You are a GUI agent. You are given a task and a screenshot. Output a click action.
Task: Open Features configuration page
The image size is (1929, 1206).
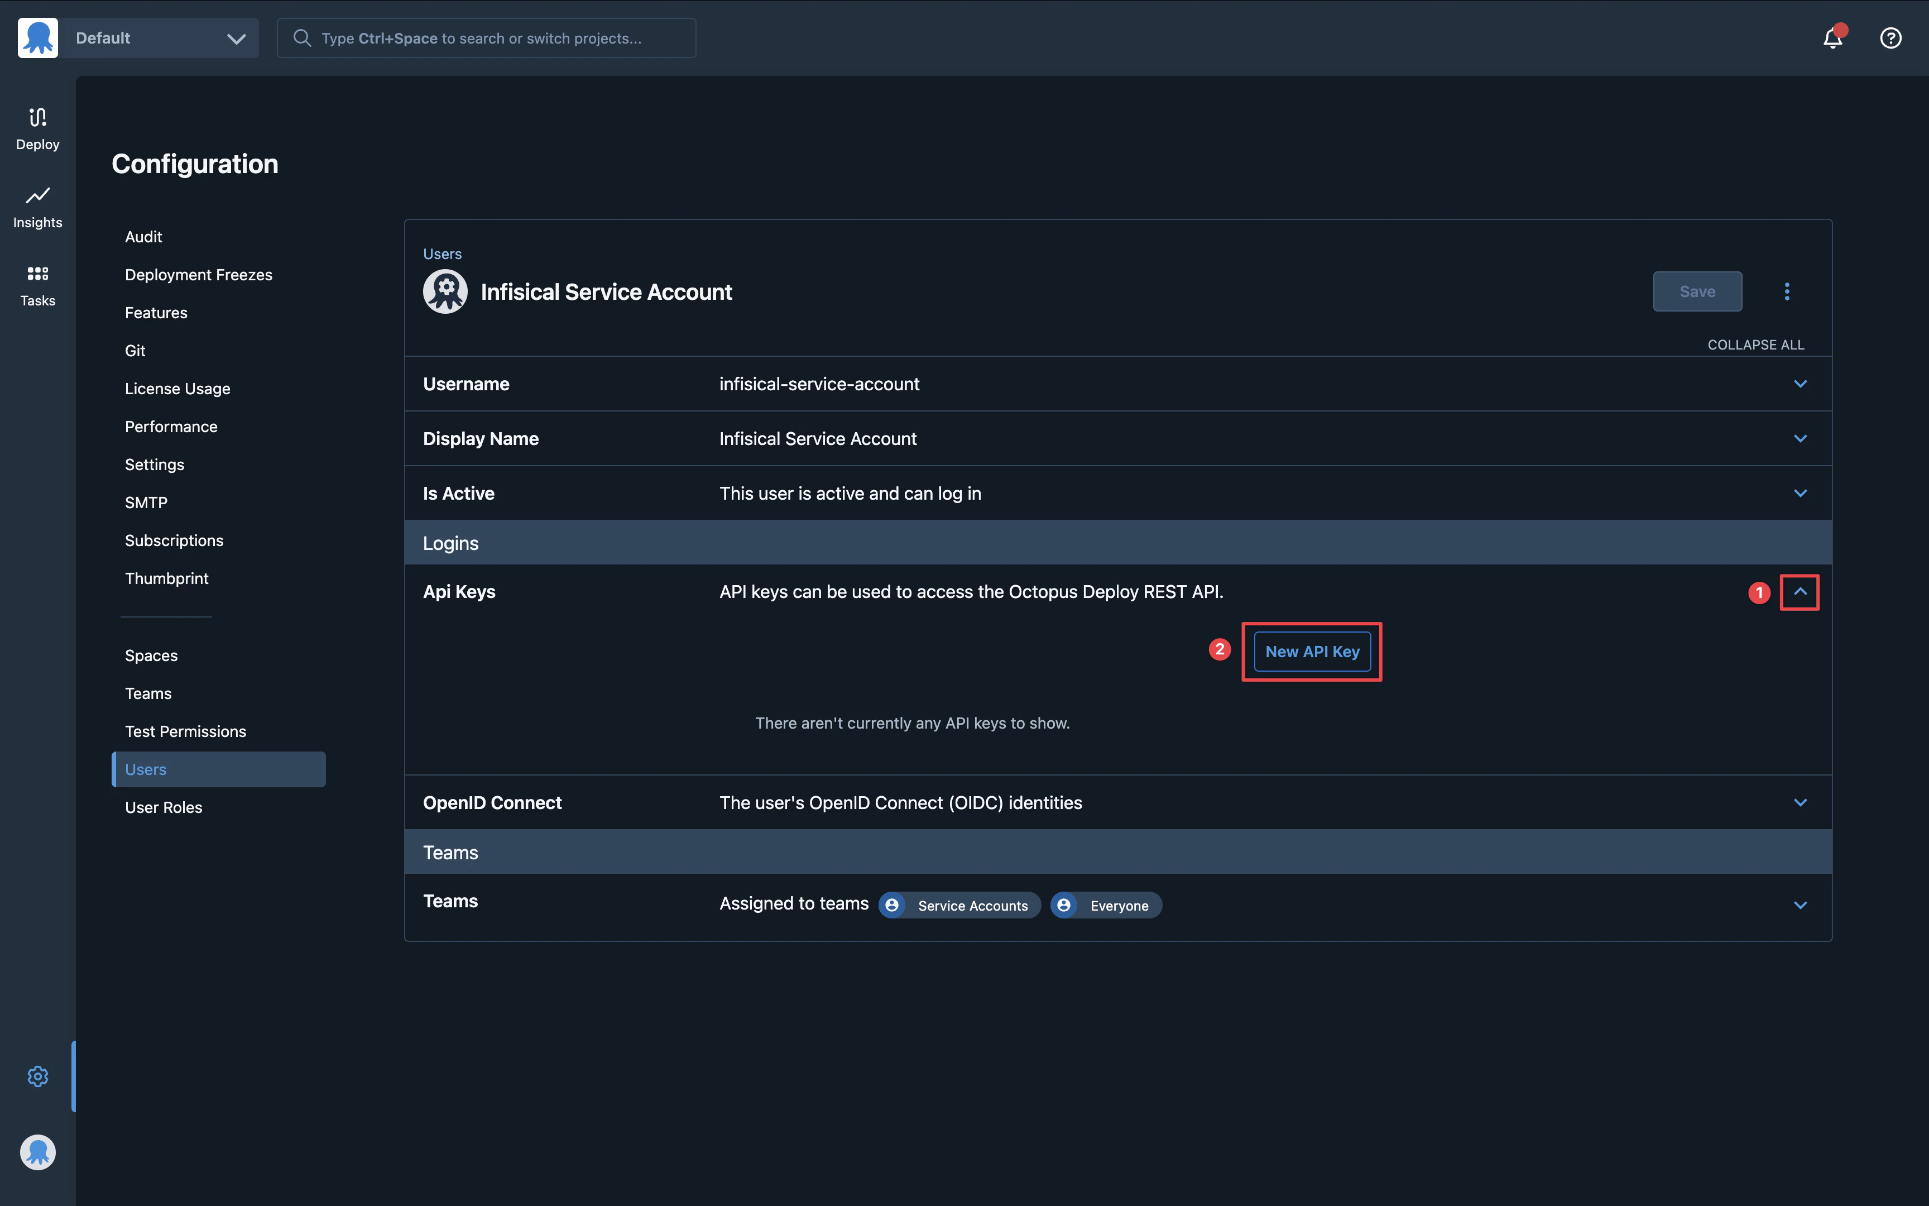click(156, 313)
